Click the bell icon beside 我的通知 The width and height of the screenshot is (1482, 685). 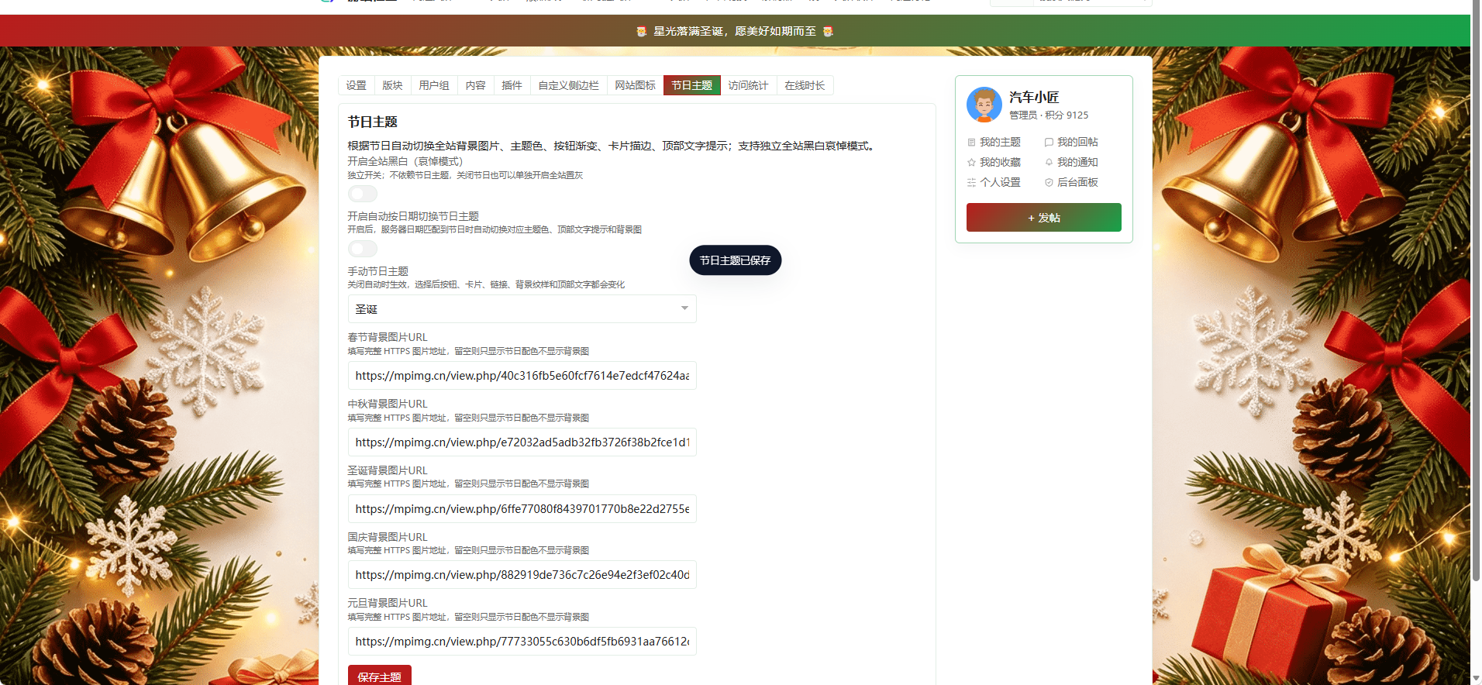tap(1049, 163)
